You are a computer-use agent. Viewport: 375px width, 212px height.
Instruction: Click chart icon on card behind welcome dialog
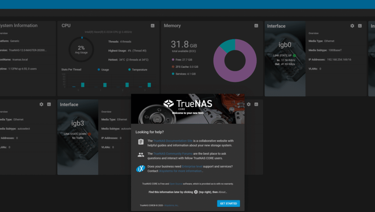256,104
